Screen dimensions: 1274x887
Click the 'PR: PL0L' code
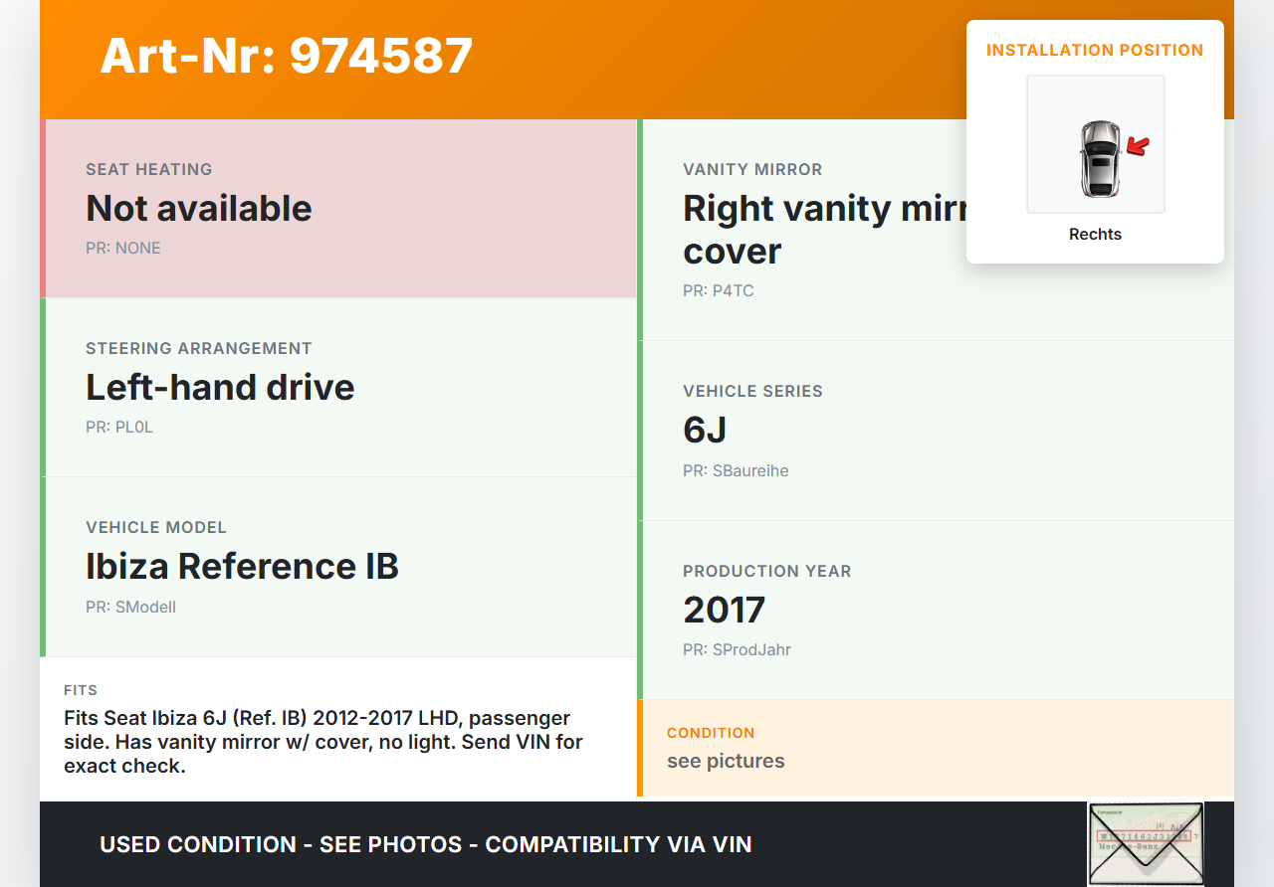pos(119,428)
